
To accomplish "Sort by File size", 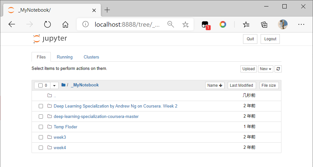I will [269, 85].
